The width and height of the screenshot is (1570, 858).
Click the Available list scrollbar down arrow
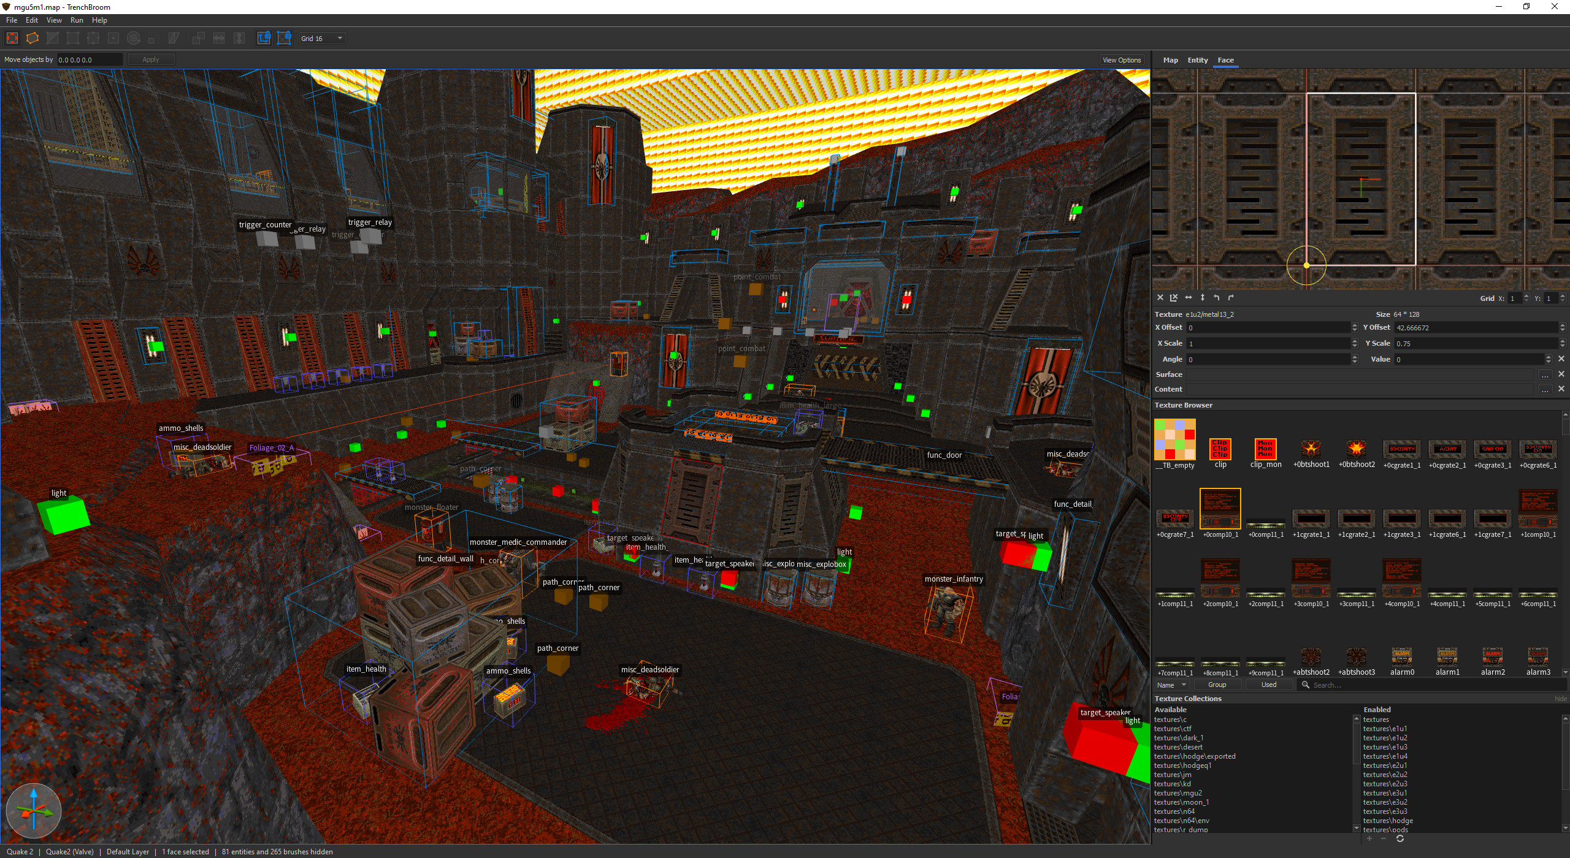pos(1356,828)
